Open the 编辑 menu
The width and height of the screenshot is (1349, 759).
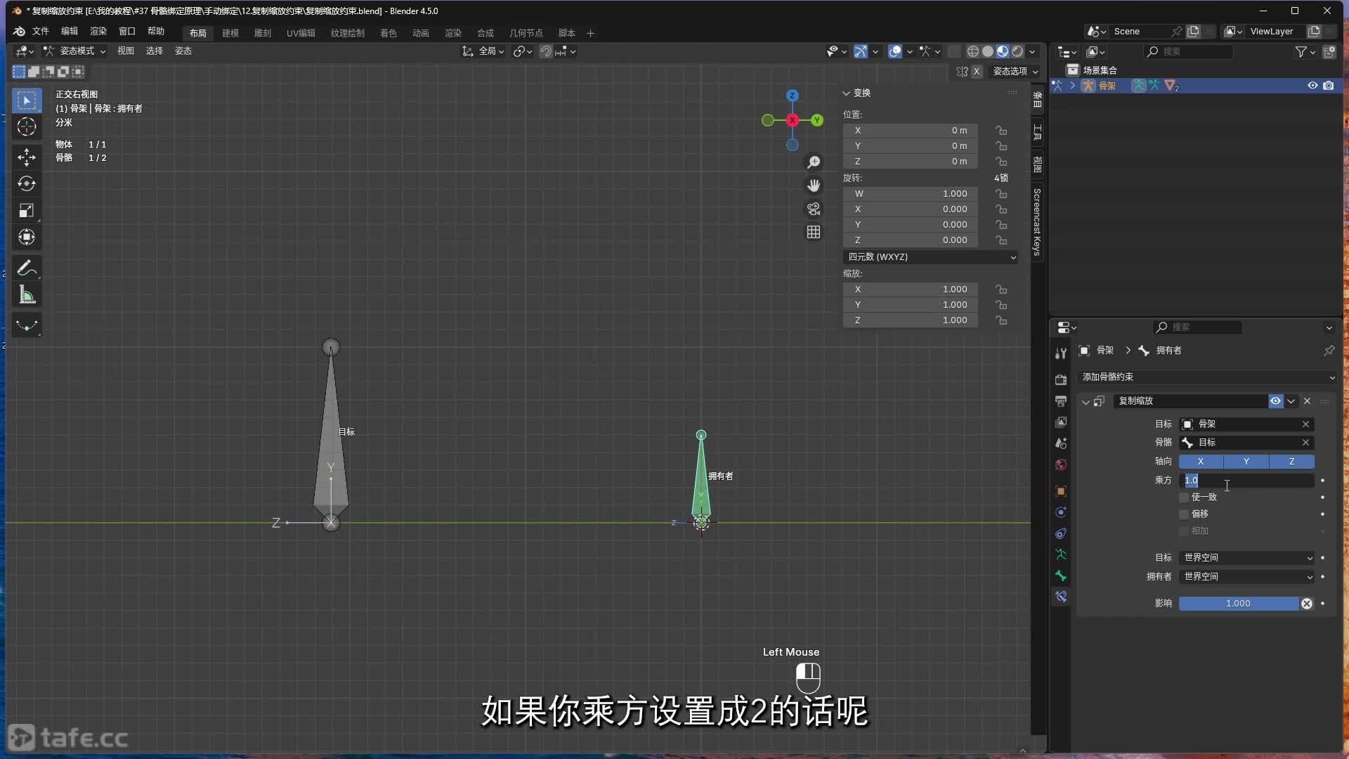pos(70,32)
